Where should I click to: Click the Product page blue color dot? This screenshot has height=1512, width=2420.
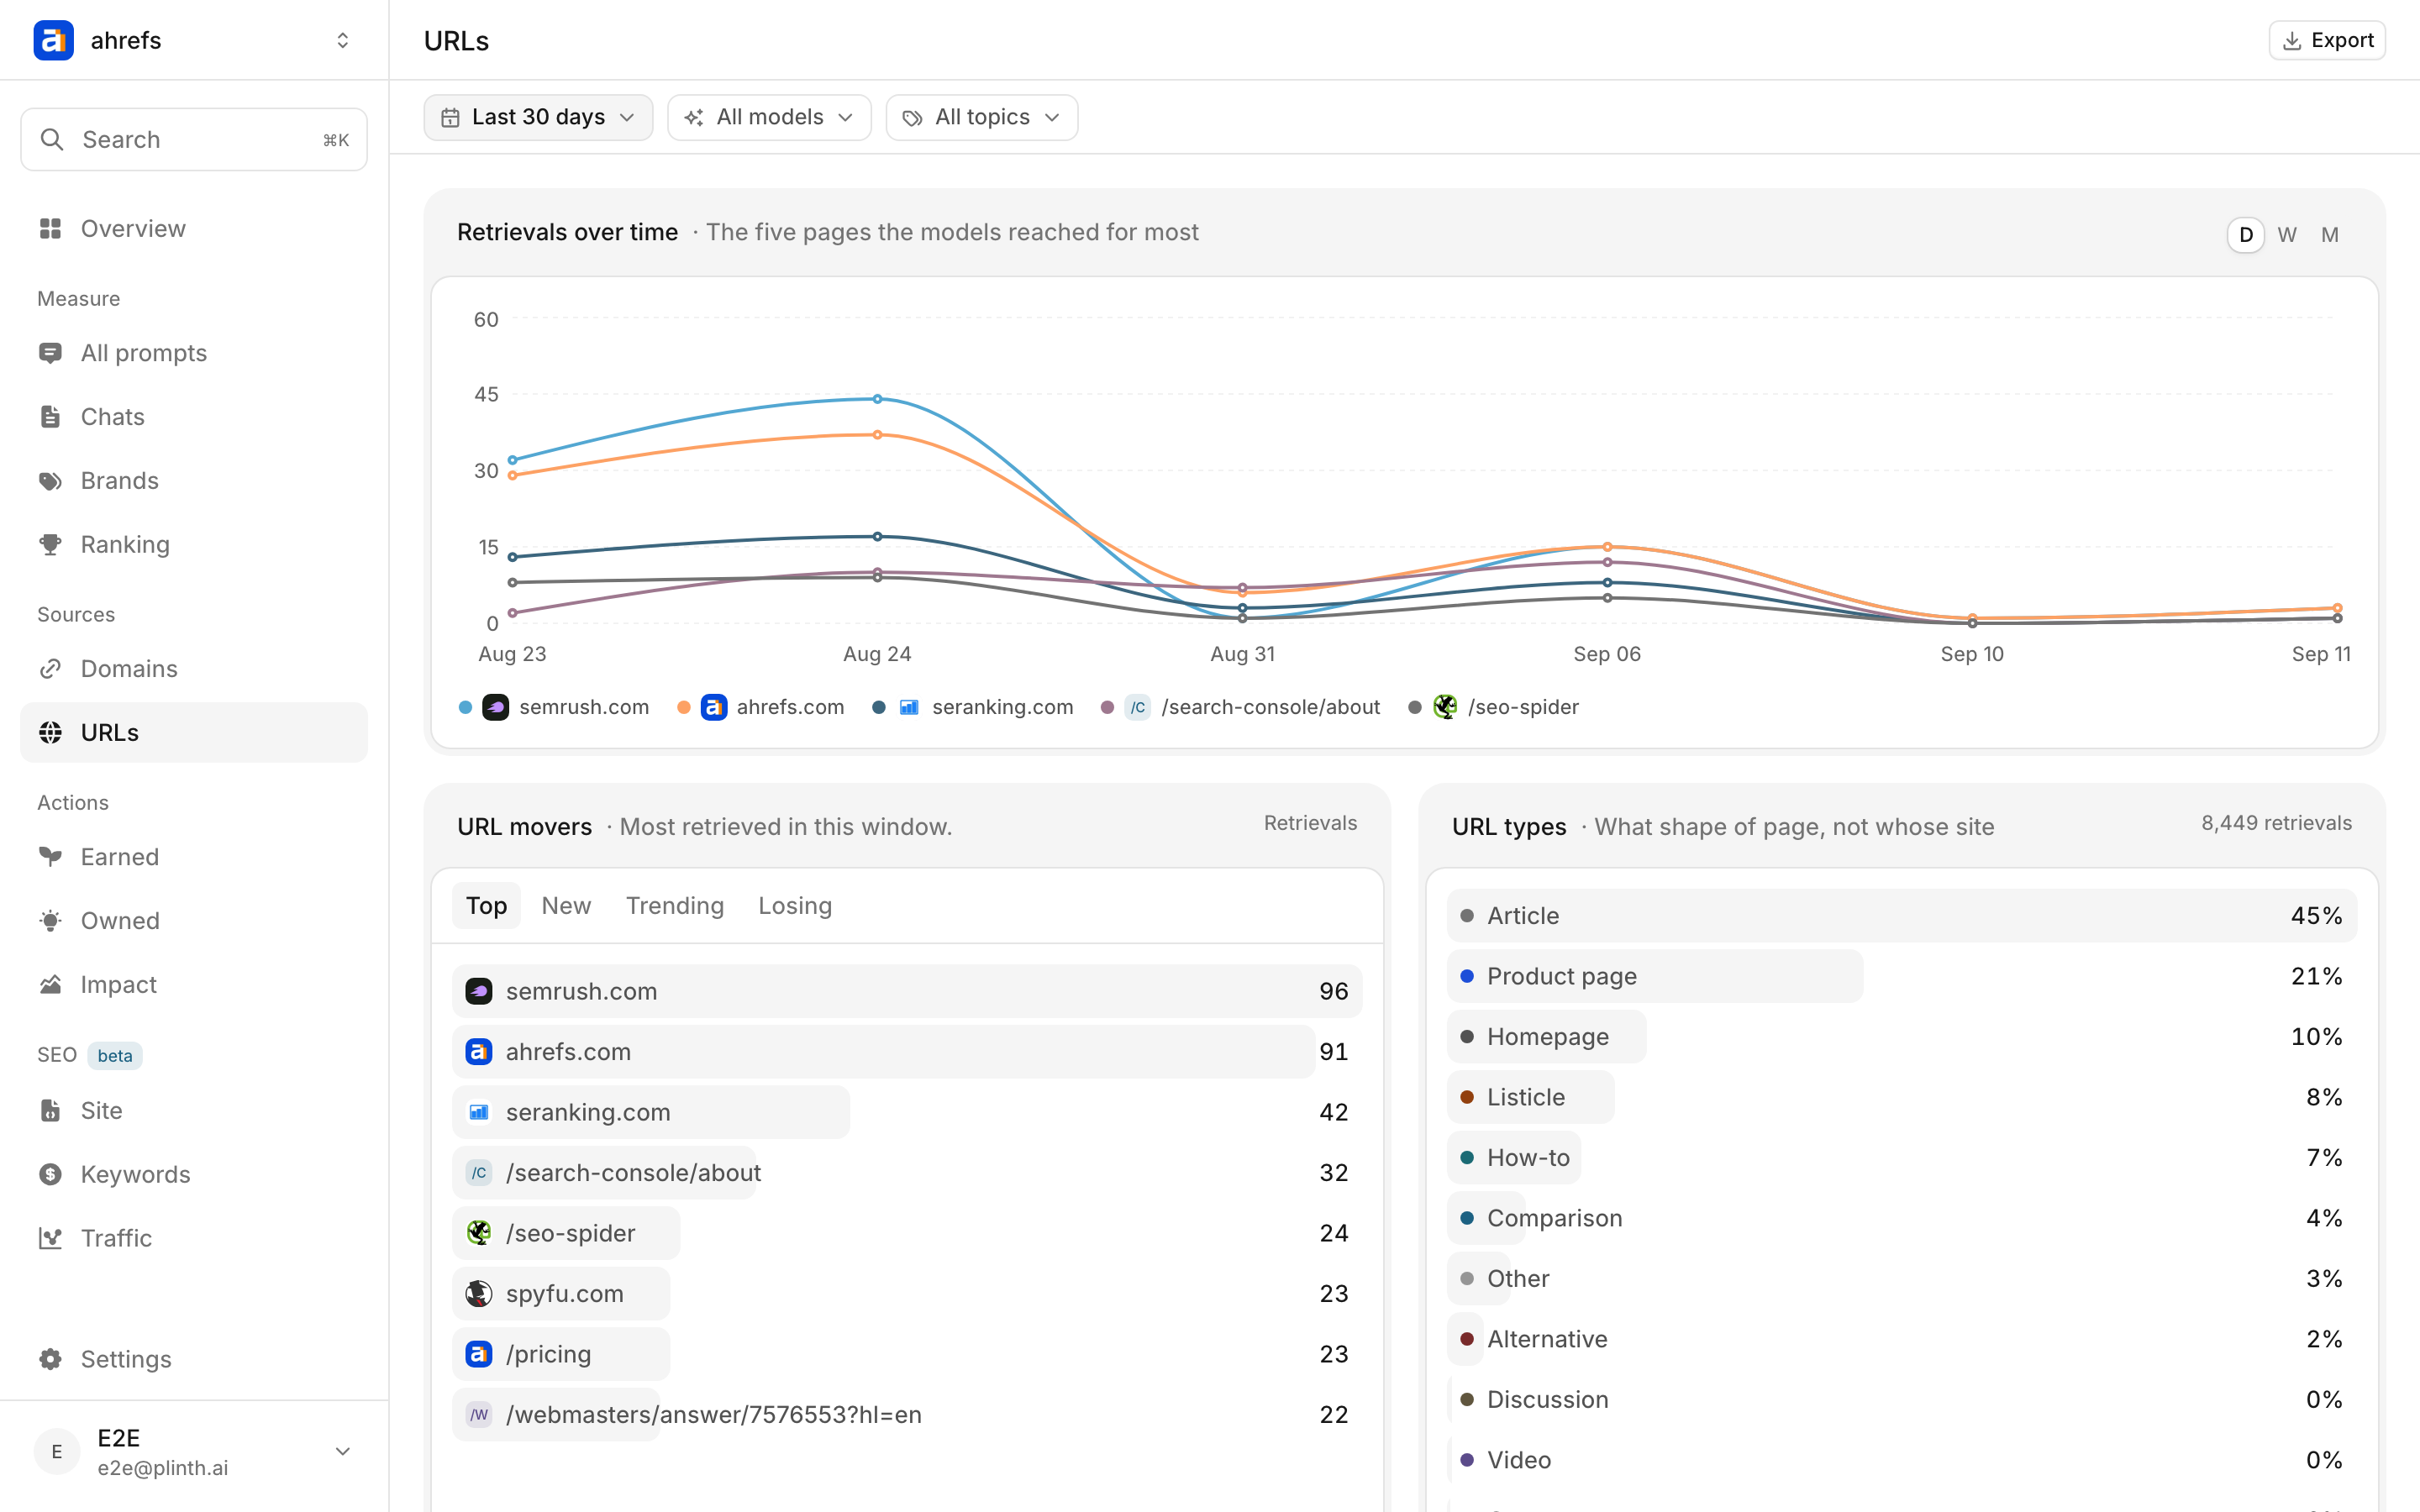[x=1467, y=976]
